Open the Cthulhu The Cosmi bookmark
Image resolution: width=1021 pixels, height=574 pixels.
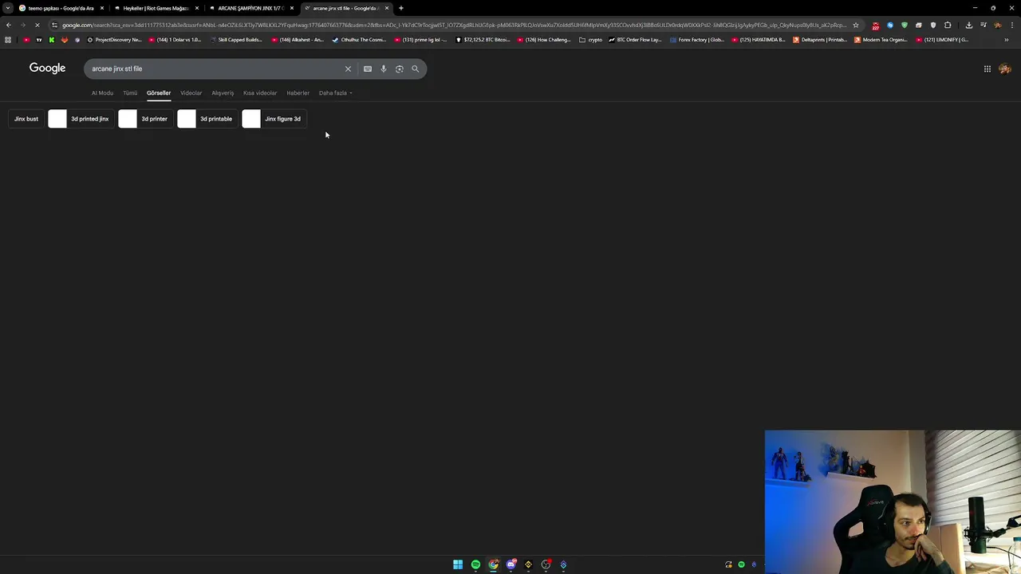pyautogui.click(x=359, y=40)
